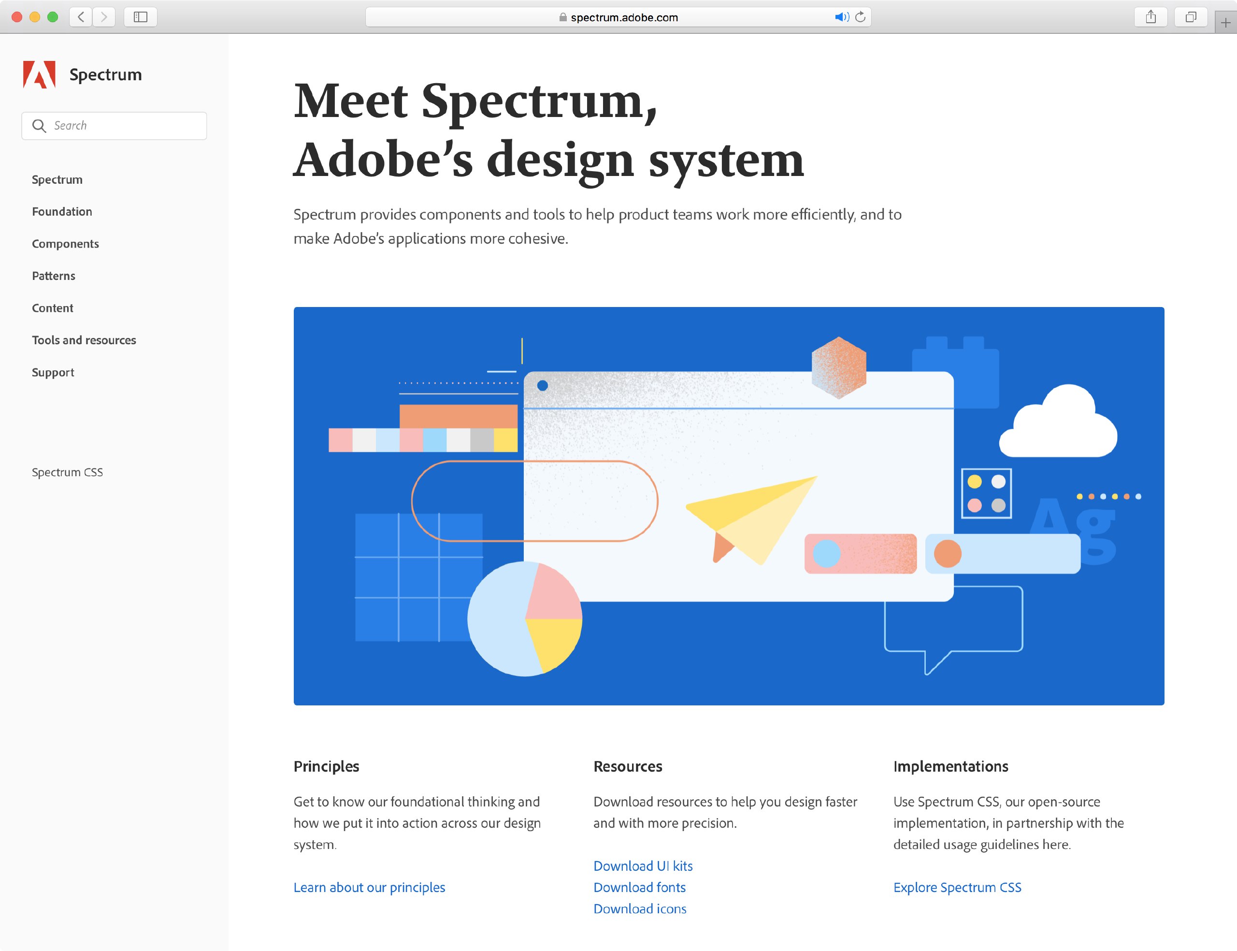The width and height of the screenshot is (1237, 951).
Task: Open Components in sidebar navigation
Action: pyautogui.click(x=66, y=244)
